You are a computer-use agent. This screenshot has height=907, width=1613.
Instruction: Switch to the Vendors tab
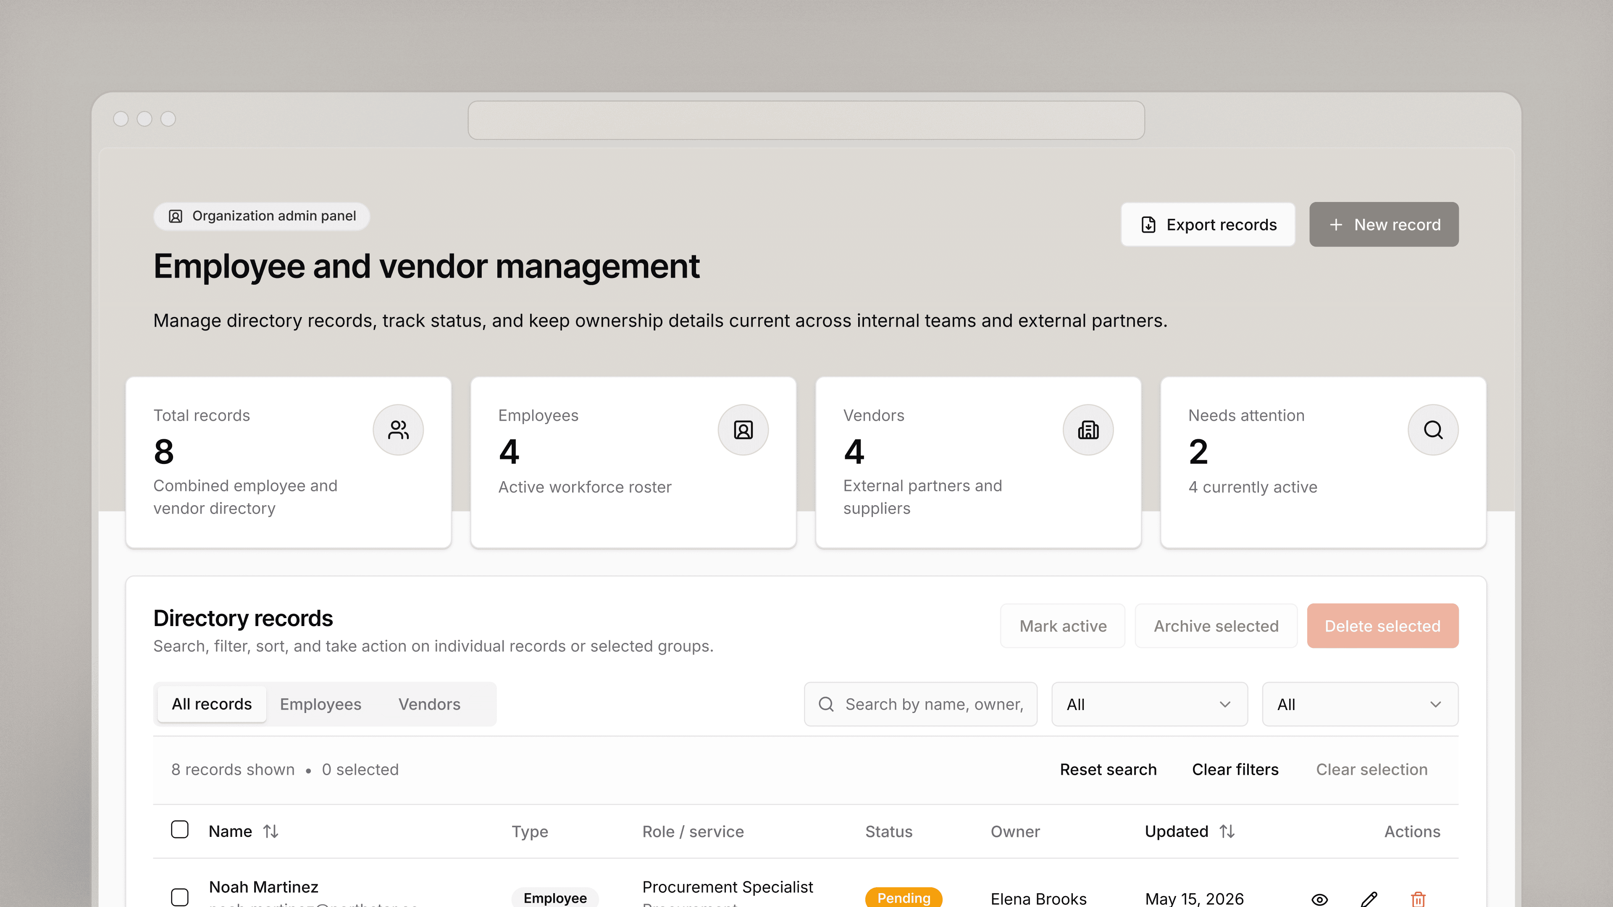click(x=430, y=704)
